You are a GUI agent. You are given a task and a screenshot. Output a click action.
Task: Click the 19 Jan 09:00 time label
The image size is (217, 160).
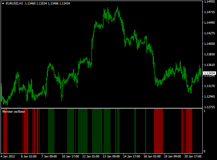(172, 156)
